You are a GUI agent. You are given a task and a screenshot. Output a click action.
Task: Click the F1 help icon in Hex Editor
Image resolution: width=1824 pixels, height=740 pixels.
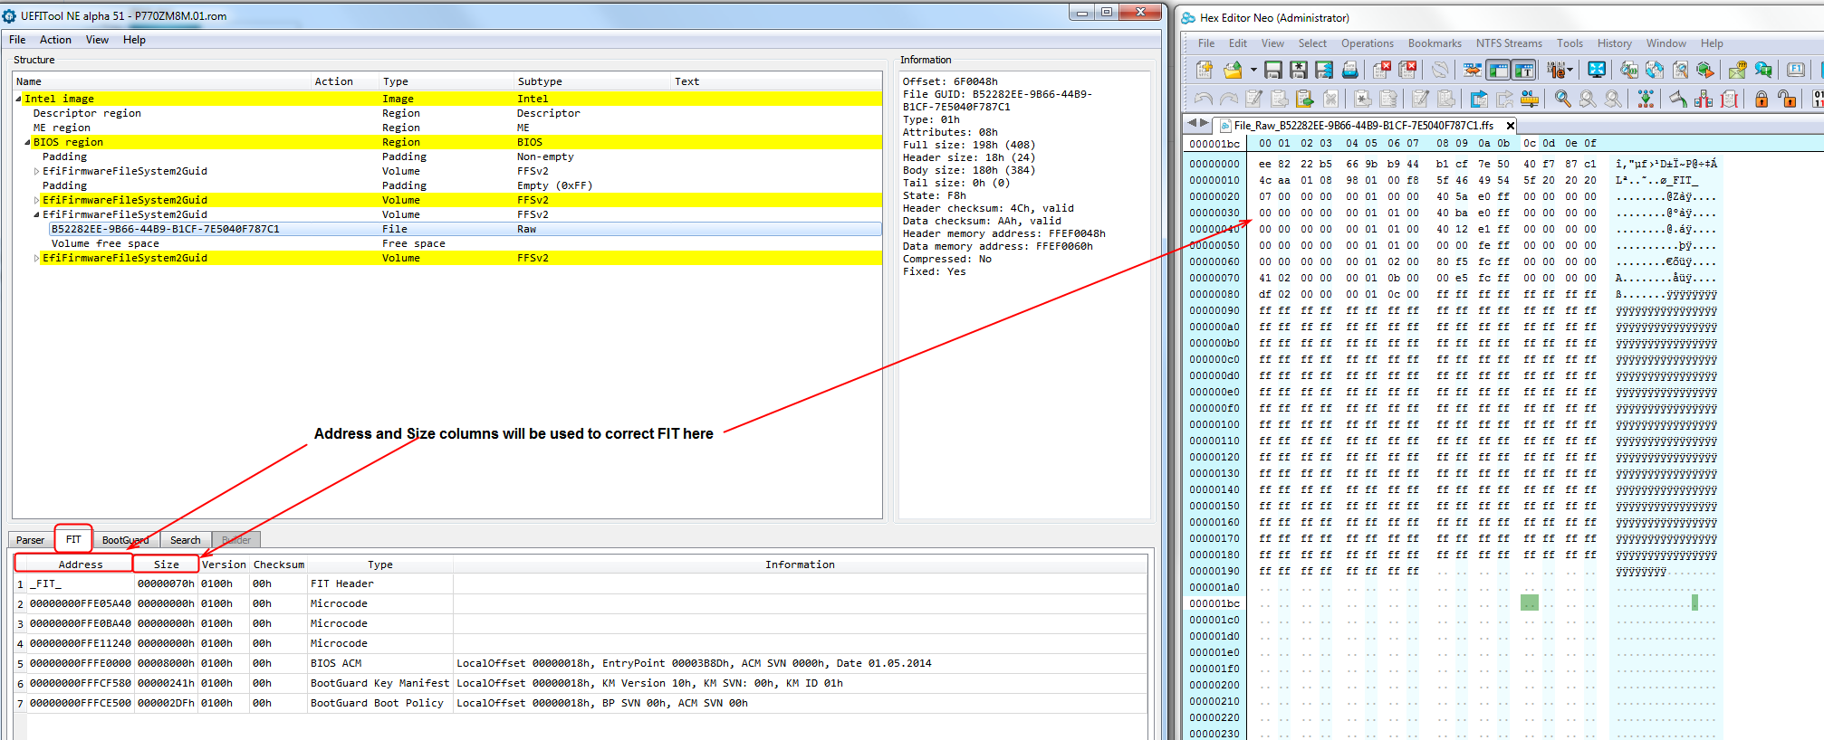click(1796, 70)
